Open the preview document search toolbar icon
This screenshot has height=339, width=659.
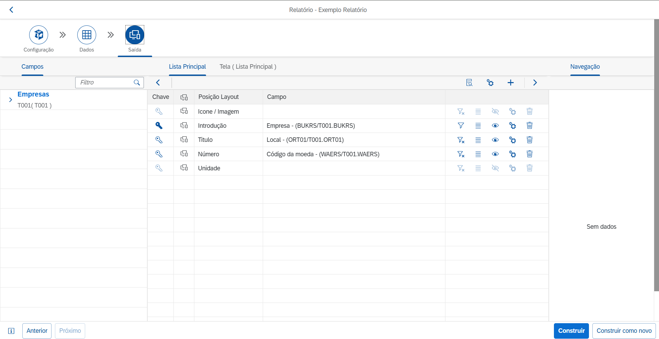(469, 82)
